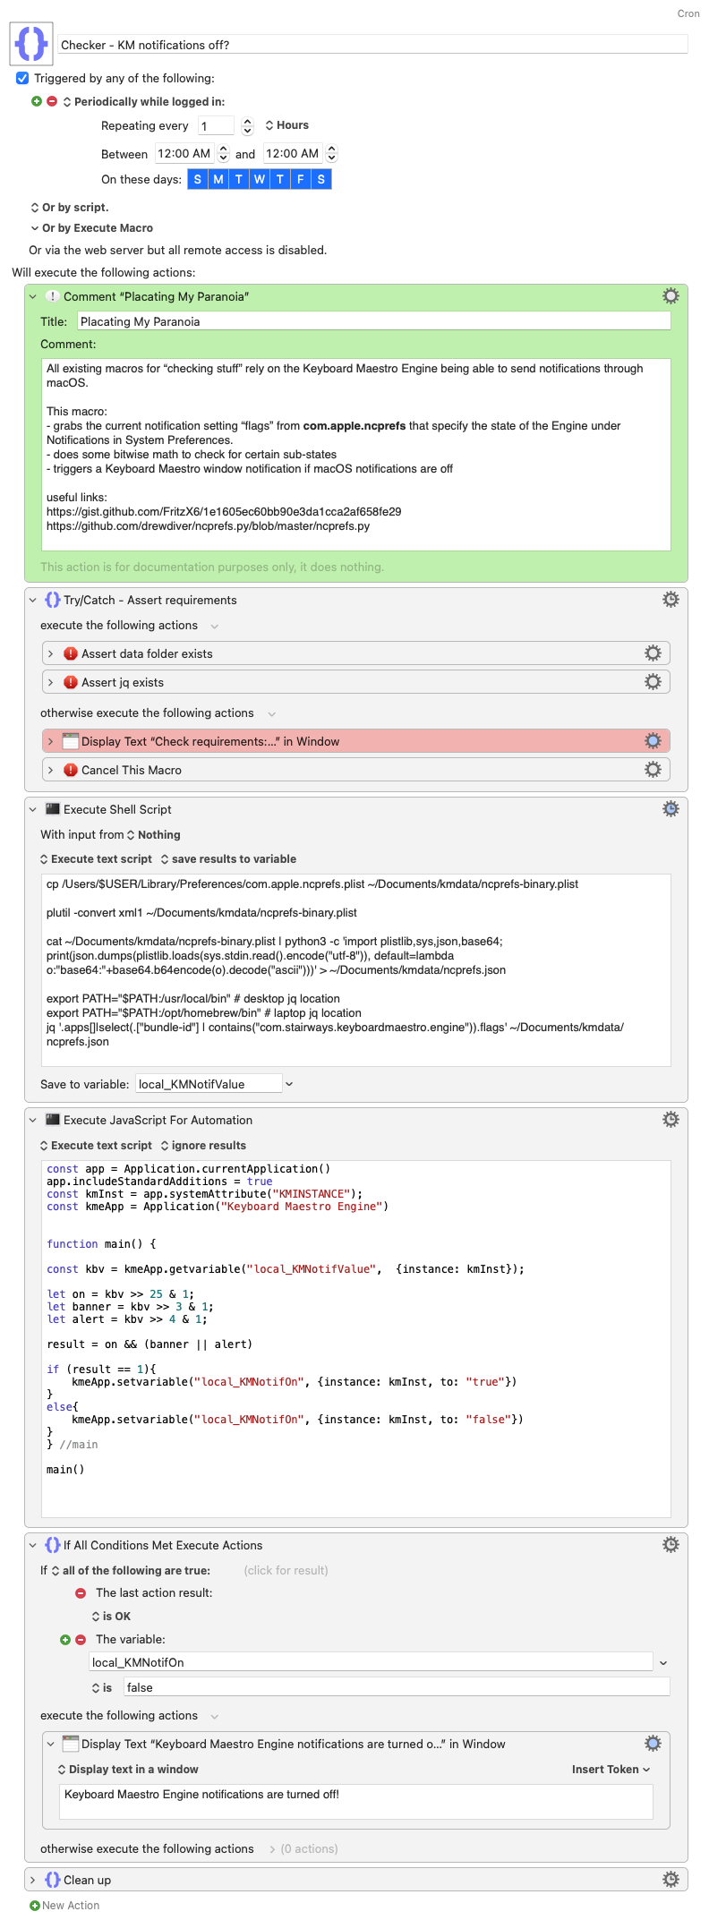Image resolution: width=709 pixels, height=1920 pixels.
Task: Change the Hours unit popup
Action: (x=286, y=125)
